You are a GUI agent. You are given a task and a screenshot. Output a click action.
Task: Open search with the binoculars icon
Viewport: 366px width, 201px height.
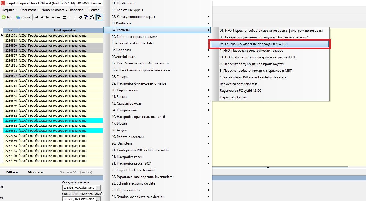(92, 17)
